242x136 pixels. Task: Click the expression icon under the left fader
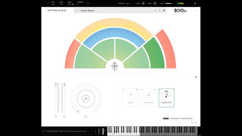[56, 116]
